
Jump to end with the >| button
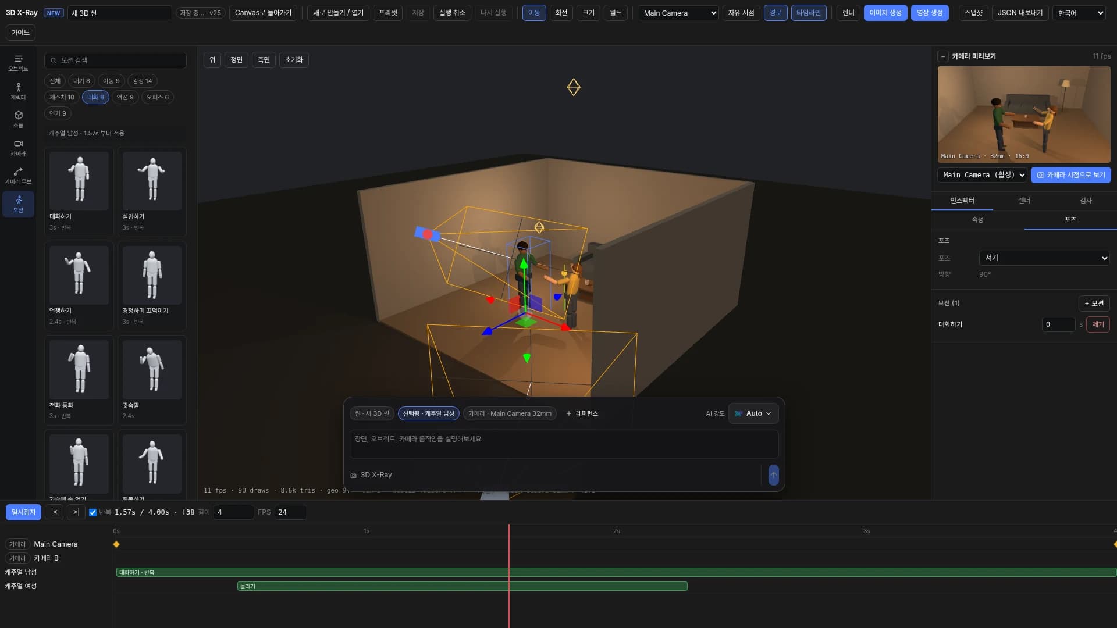tap(76, 512)
